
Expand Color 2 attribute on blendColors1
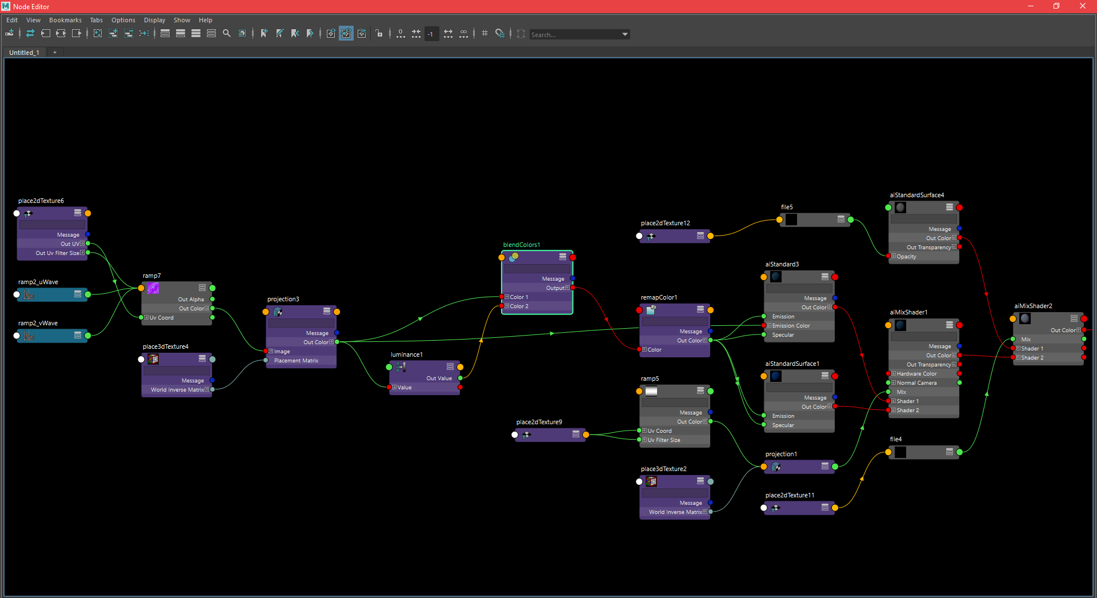[x=507, y=306]
